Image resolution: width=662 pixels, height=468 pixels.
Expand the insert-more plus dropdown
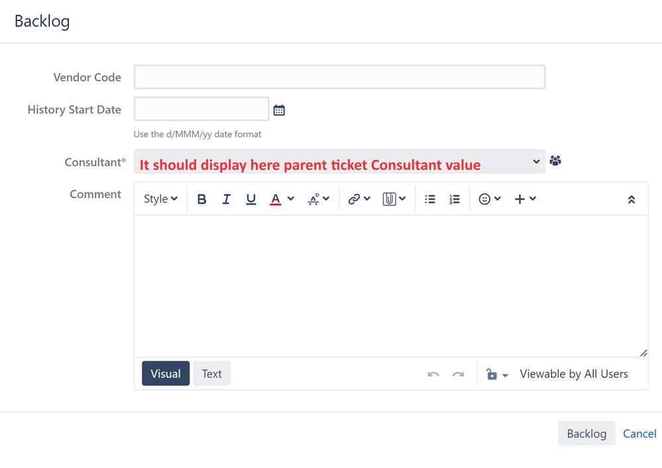coord(521,199)
